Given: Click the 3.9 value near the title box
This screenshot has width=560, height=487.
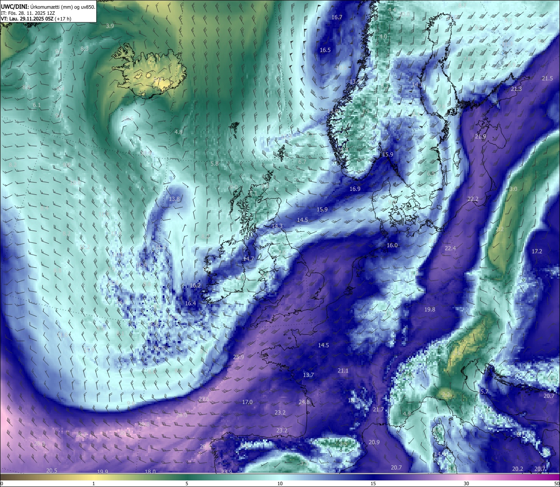Looking at the screenshot, I should point(110,26).
